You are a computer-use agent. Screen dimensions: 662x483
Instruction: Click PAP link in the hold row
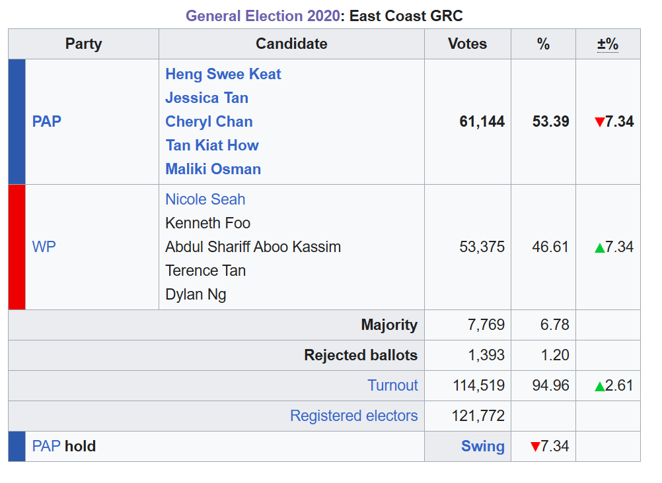tap(46, 446)
